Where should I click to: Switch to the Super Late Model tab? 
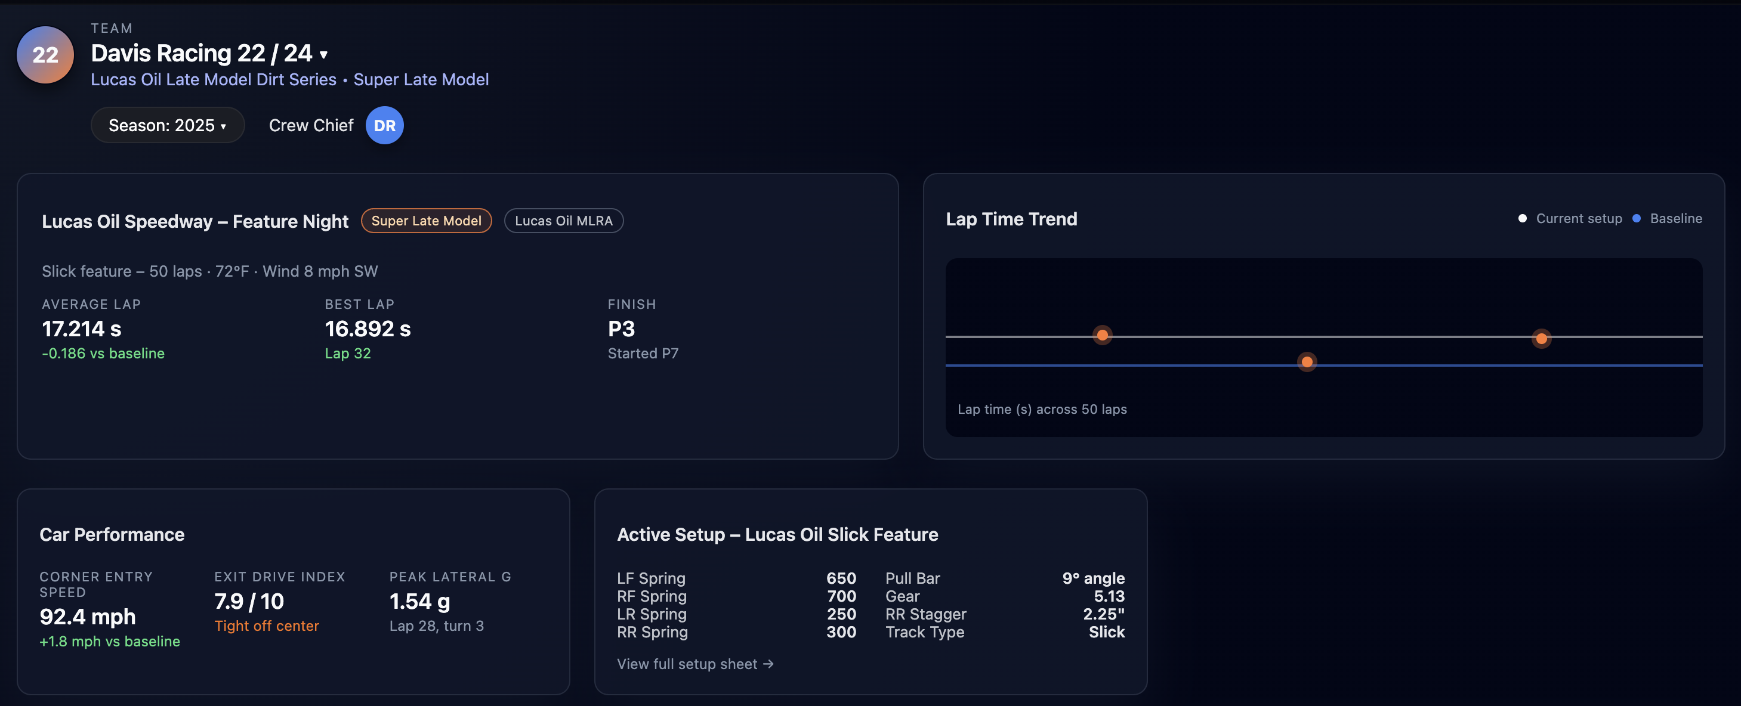coord(426,220)
